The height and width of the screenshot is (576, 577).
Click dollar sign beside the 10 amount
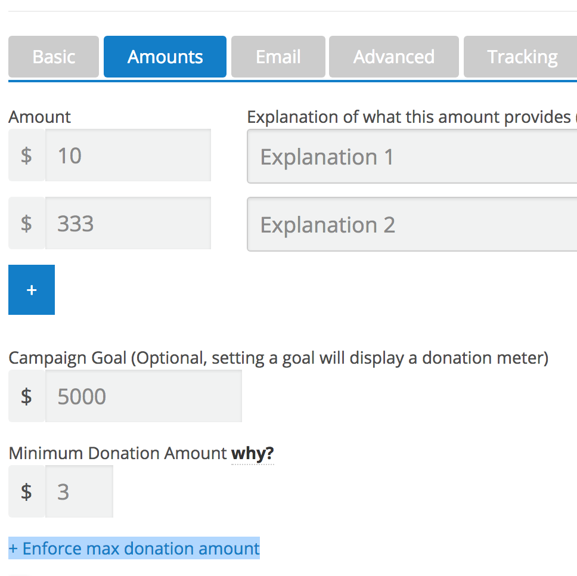tap(26, 156)
